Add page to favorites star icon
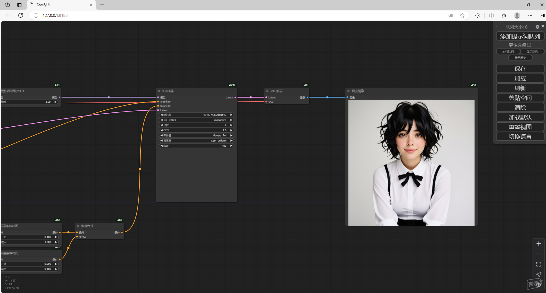 [462, 15]
